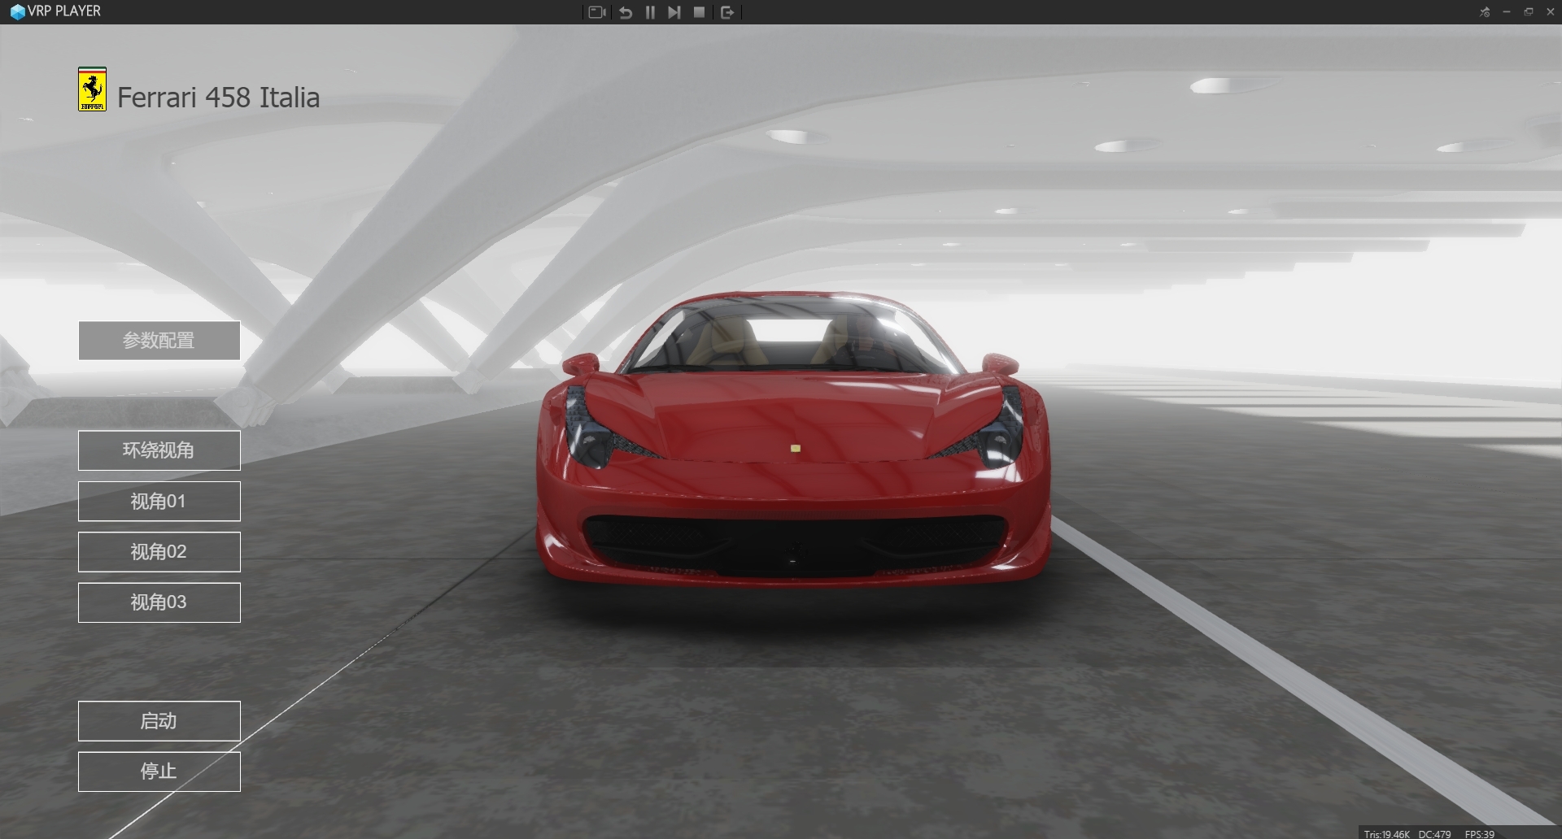The image size is (1562, 839).
Task: Click the next-frame skip icon
Action: click(674, 12)
